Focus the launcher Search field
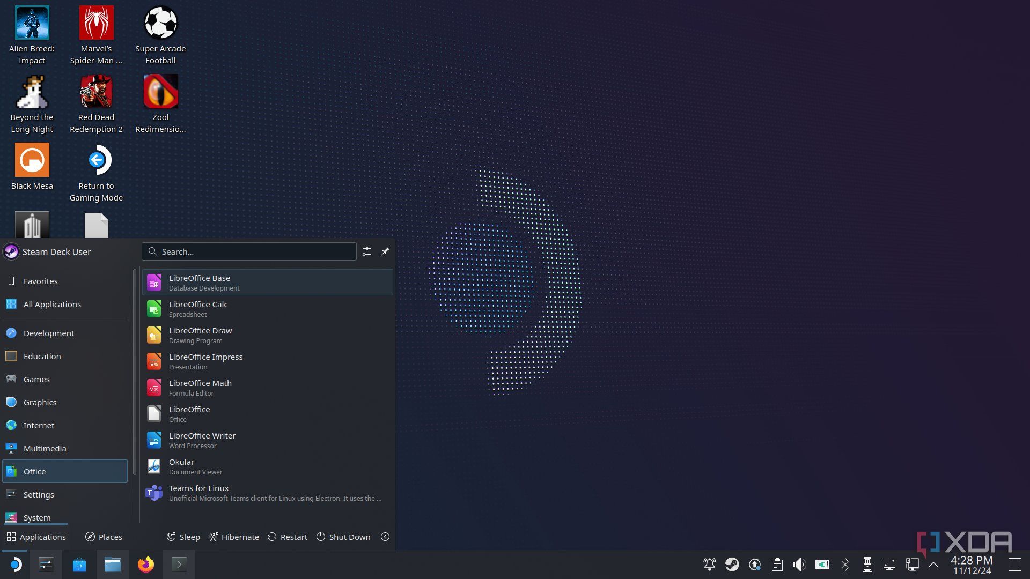The width and height of the screenshot is (1030, 579). pyautogui.click(x=249, y=251)
